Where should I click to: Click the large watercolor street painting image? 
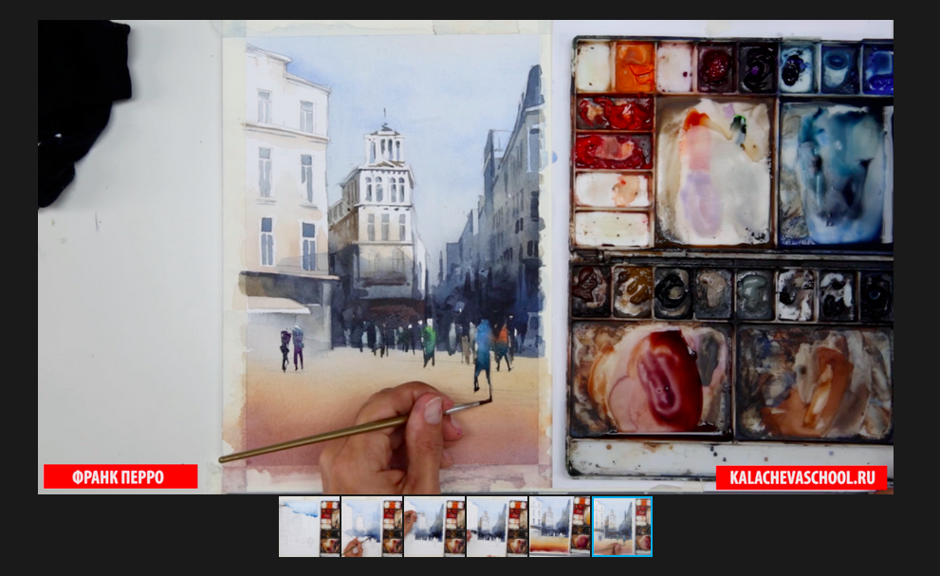466,257
